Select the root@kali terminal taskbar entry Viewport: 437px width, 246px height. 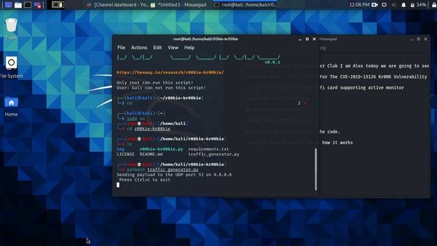245,5
